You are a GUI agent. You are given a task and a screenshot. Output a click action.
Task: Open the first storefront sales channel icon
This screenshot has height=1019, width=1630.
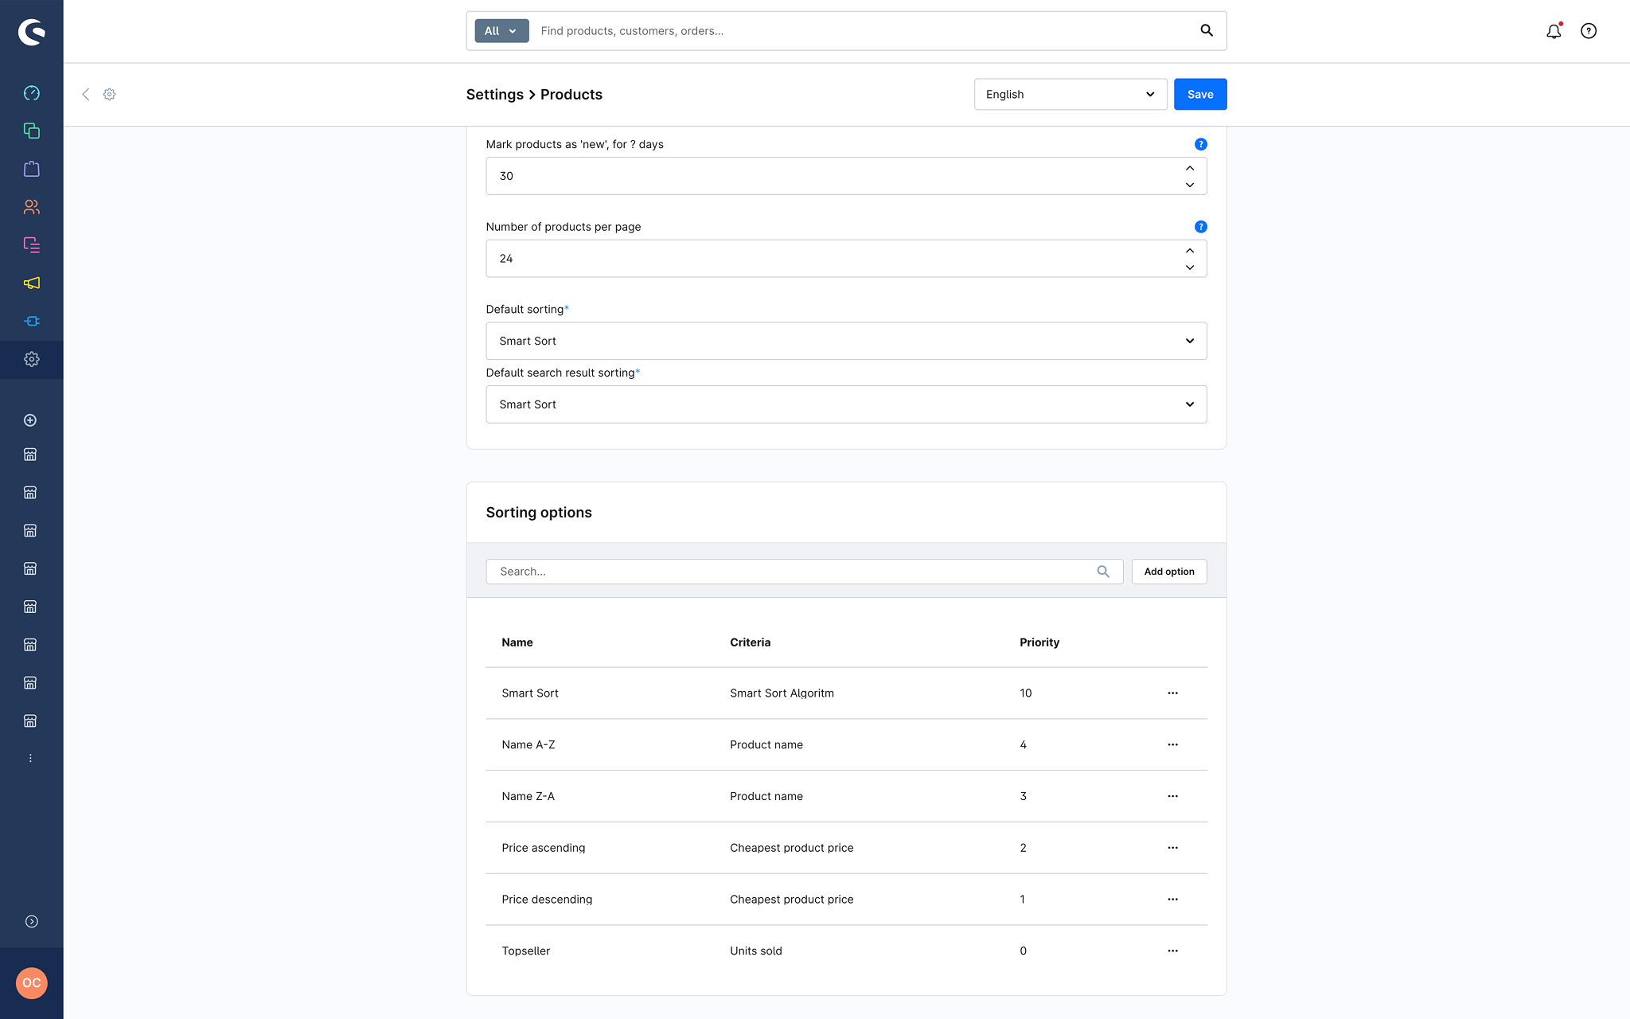[x=30, y=455]
